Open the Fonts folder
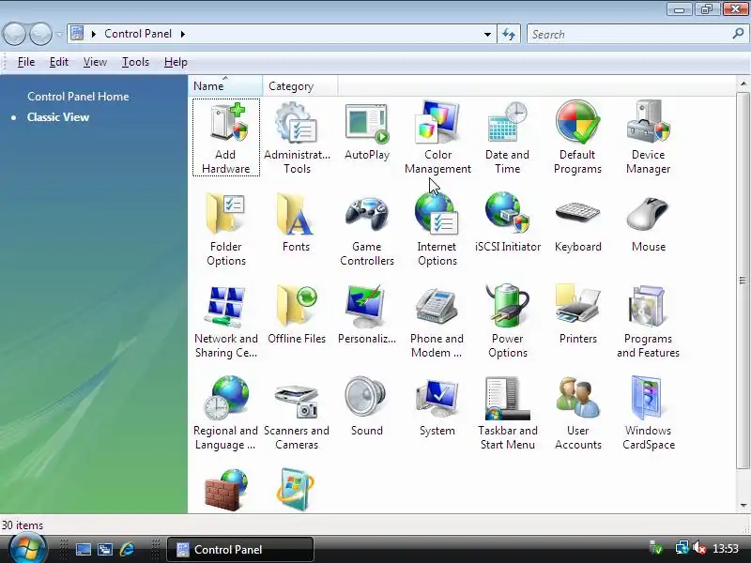Screen dimensions: 751x563 point(296,222)
